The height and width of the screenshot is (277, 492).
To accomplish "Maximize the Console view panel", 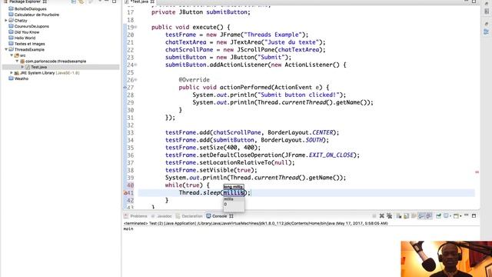I will click(x=474, y=215).
